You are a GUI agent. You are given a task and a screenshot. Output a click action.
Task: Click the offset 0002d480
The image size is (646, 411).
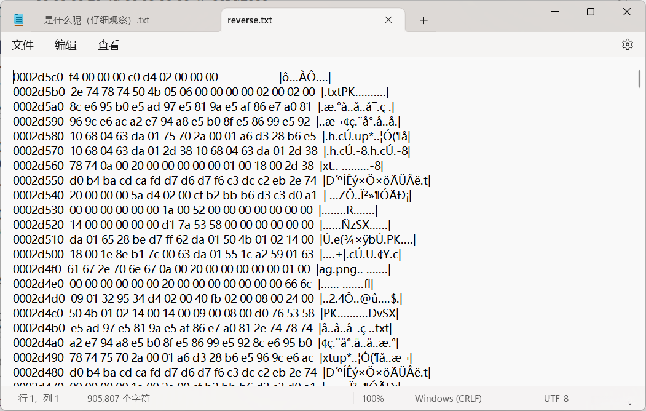[38, 373]
